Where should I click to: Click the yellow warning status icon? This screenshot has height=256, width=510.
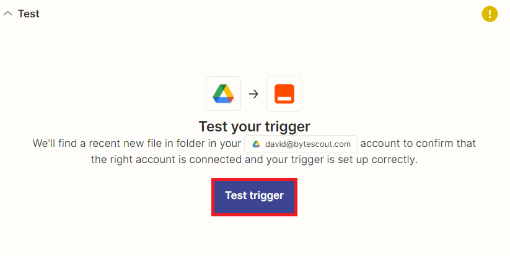click(490, 14)
